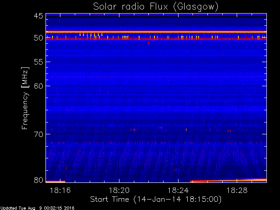
Task: Click the 18:24 time axis label
Action: pyautogui.click(x=178, y=190)
